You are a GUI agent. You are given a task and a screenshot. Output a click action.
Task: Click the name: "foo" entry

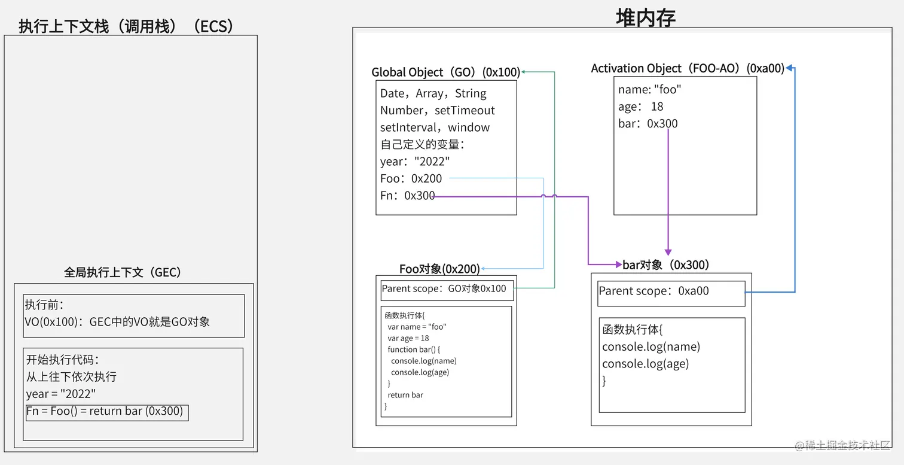(650, 89)
